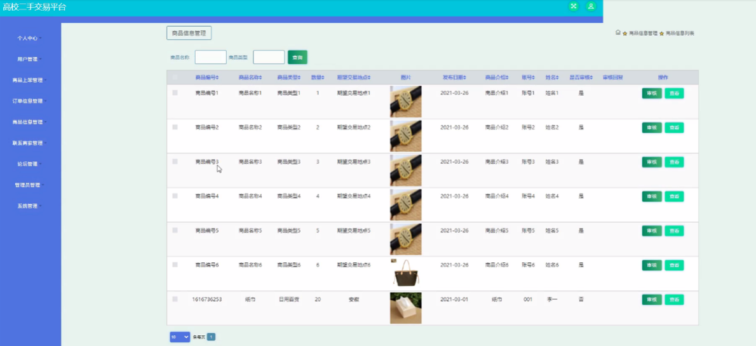
Task: Click the handbag thumbnail for 商品编号6
Action: (x=405, y=273)
